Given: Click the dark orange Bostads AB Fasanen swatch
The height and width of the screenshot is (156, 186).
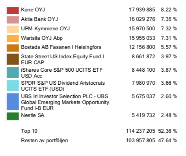Looking at the screenshot, I should [13, 48].
